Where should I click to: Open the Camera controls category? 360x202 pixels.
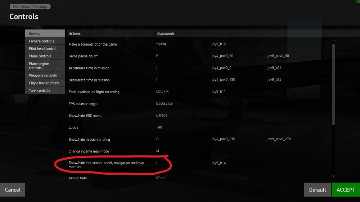pyautogui.click(x=45, y=41)
